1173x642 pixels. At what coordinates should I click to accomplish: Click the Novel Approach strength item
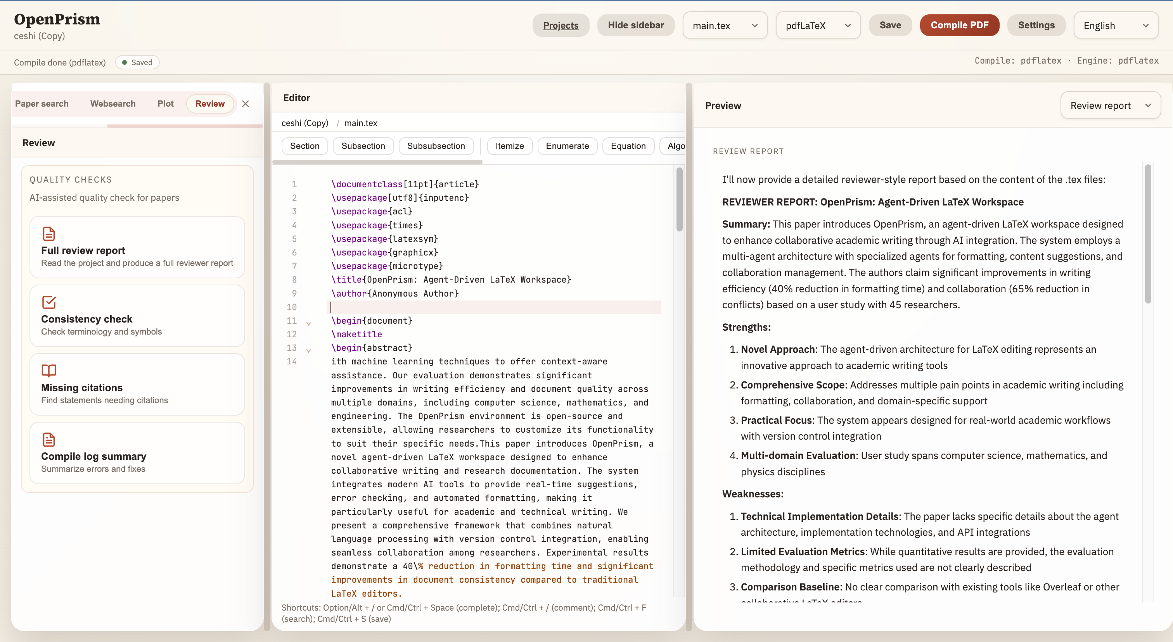[919, 357]
